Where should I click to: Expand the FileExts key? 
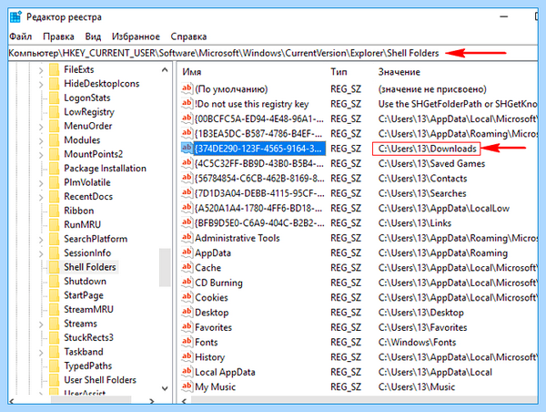click(x=41, y=70)
